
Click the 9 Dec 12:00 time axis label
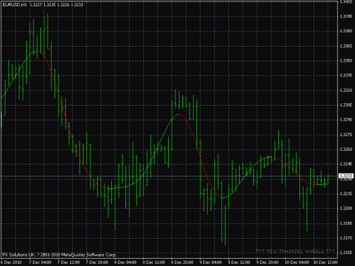tap(239, 262)
